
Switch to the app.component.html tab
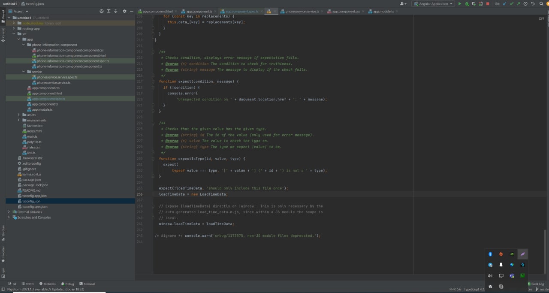coord(157,11)
